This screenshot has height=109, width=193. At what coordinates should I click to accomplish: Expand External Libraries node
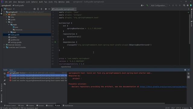[4, 45]
